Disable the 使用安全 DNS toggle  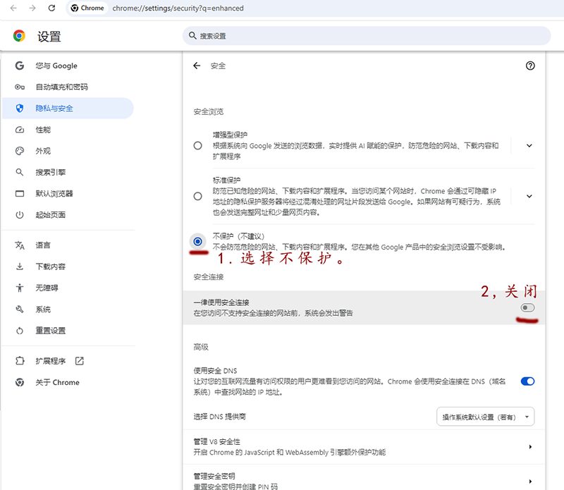pyautogui.click(x=527, y=381)
